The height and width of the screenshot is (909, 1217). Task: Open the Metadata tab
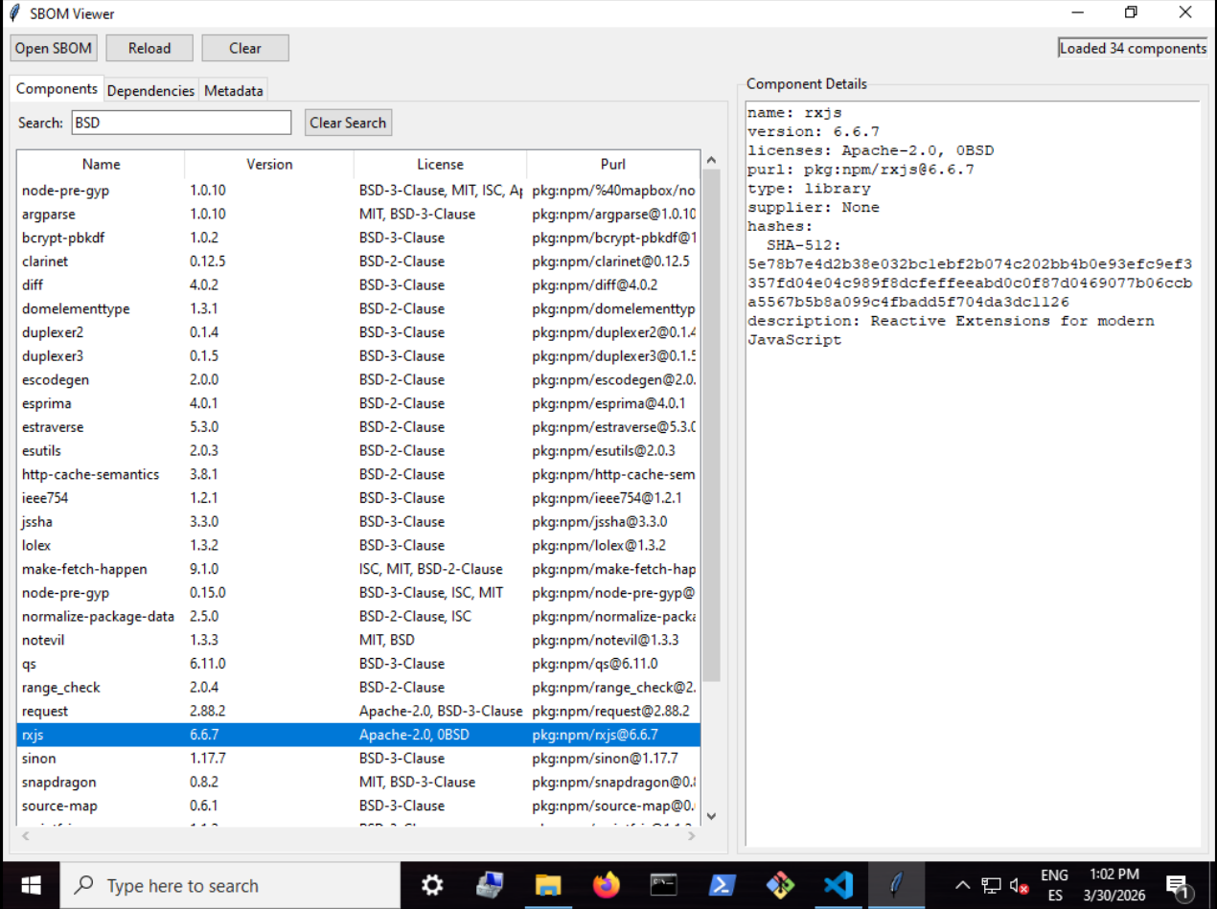[x=233, y=89]
